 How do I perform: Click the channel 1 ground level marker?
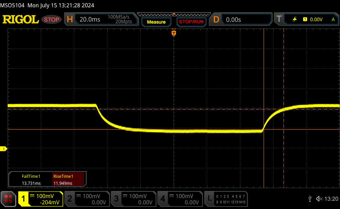pos(4,149)
